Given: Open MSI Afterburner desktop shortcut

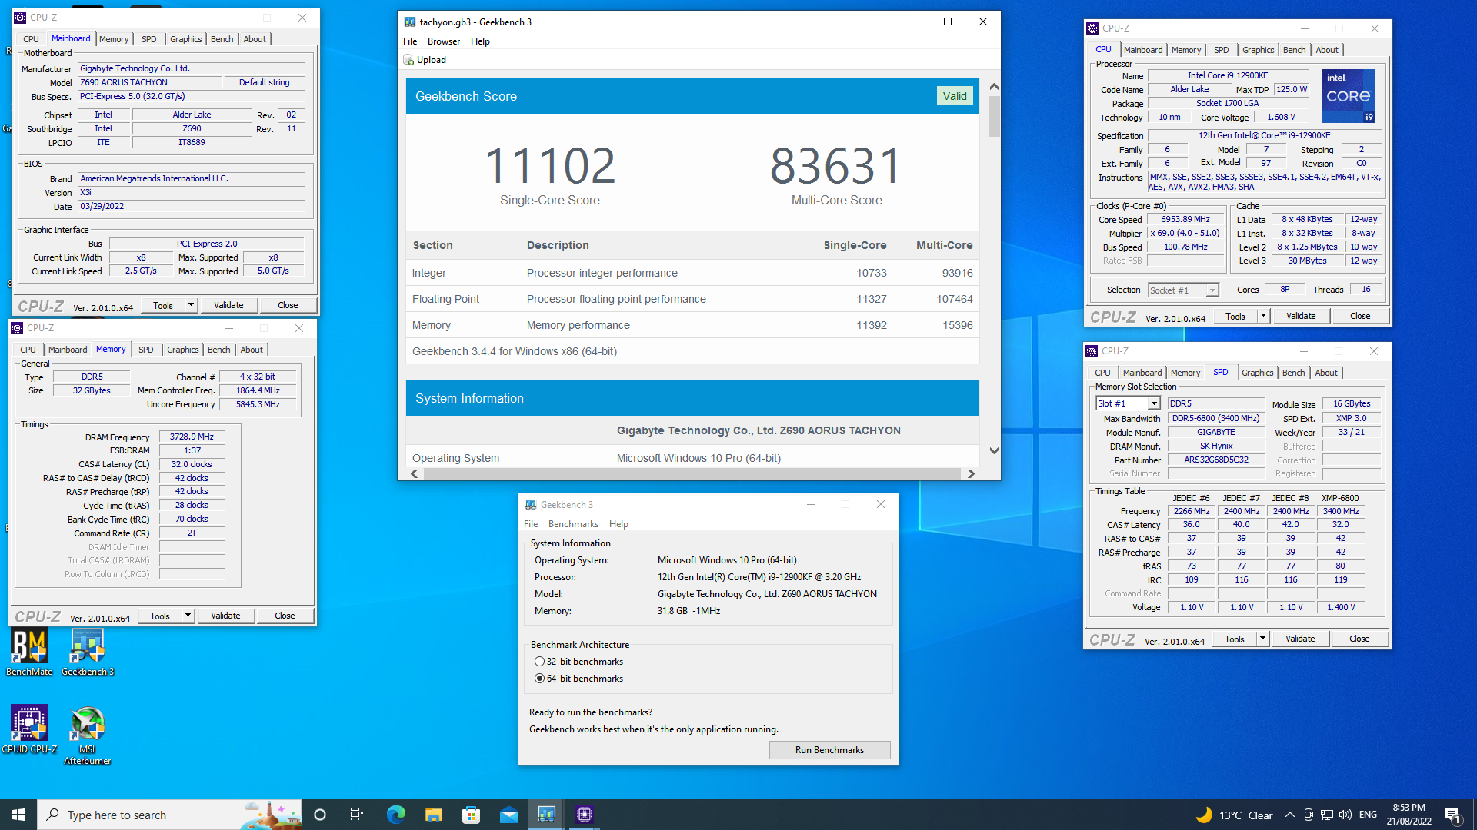Looking at the screenshot, I should click(x=88, y=735).
